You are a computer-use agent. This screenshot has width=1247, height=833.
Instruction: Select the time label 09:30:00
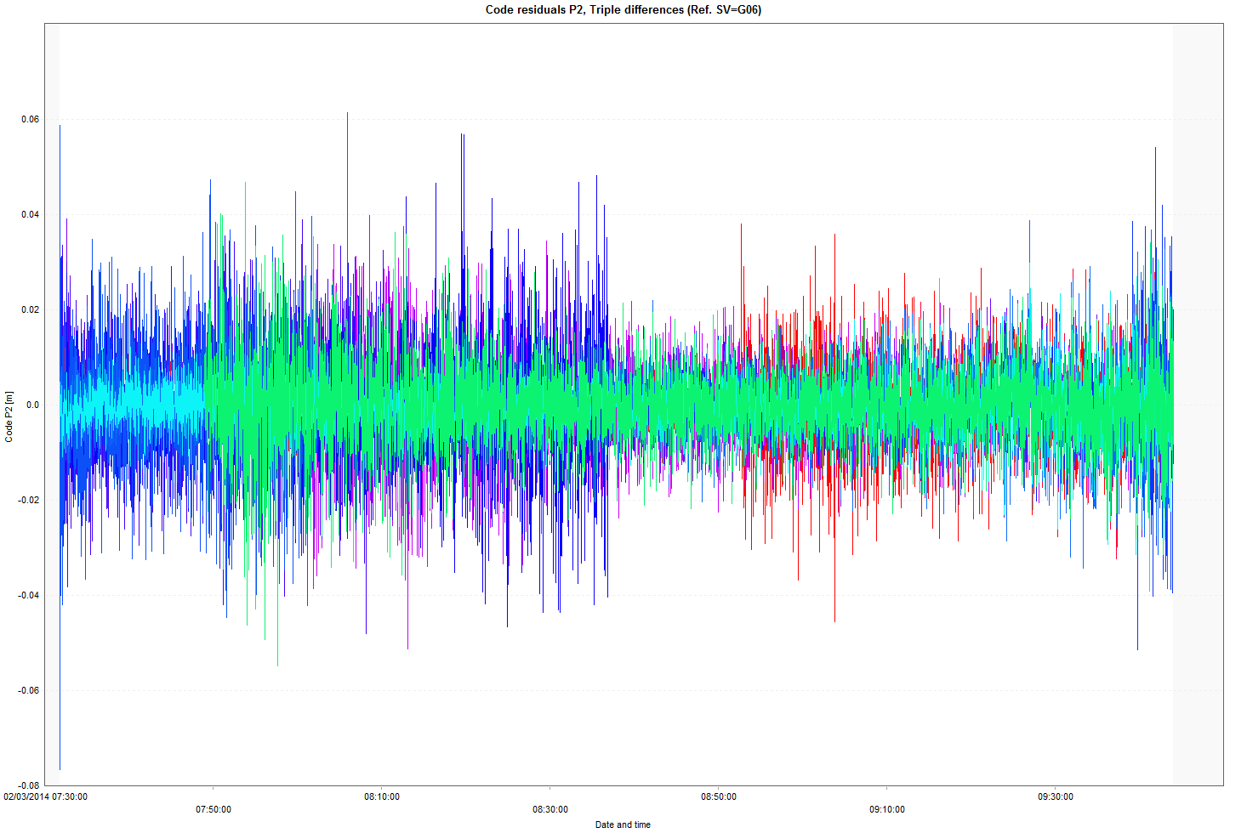pos(1056,796)
